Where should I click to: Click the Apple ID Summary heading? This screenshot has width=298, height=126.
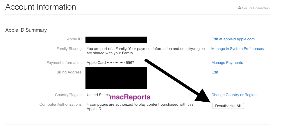pos(26,30)
